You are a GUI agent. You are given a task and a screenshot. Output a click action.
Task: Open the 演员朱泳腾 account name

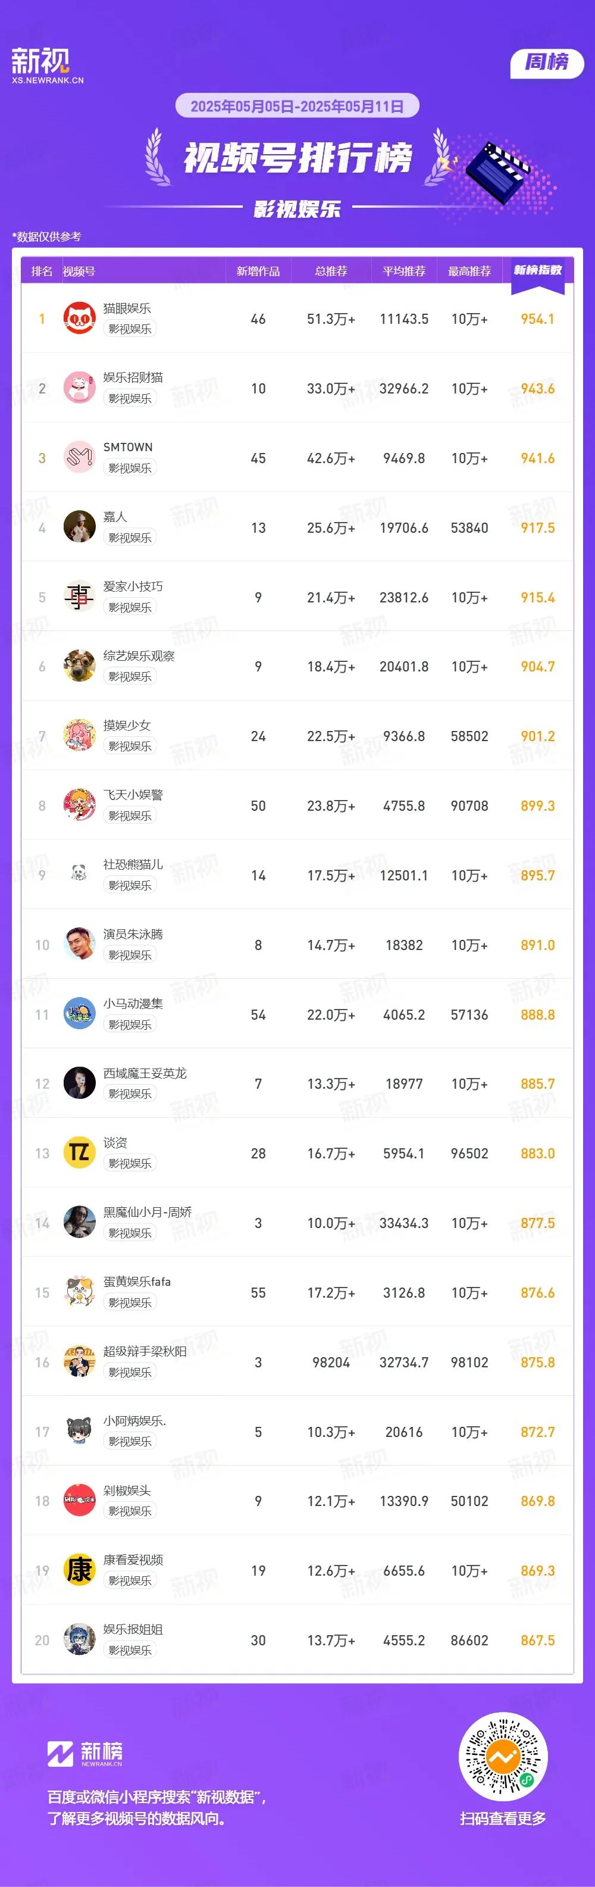click(133, 934)
